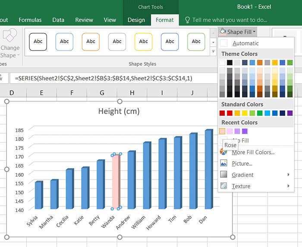This screenshot has height=247, width=302.
Task: Click the Tell me lightbulb icon
Action: pos(187,20)
